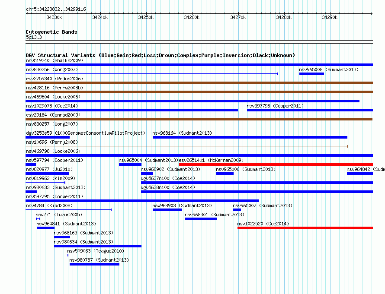Image resolution: width=385 pixels, height=294 pixels.
Task: Click the blue nsv980787 gain bar
Action: 95,264
